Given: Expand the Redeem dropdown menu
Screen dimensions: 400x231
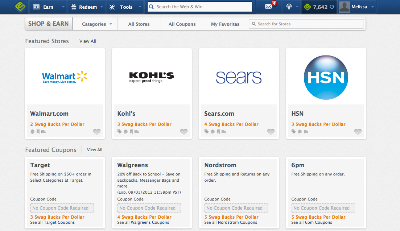Looking at the screenshot, I should coord(102,7).
